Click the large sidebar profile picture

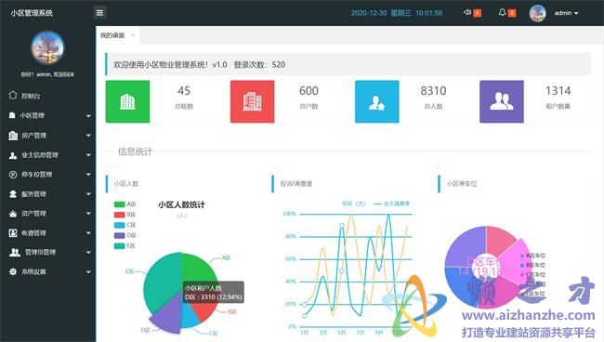pyautogui.click(x=47, y=47)
